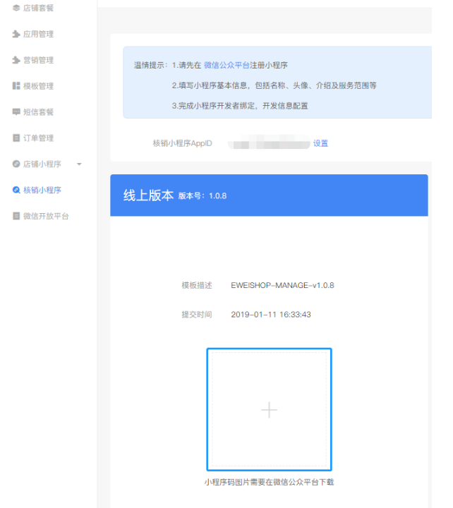Click the 店铺小程序 round icon
The width and height of the screenshot is (453, 508).
16,164
